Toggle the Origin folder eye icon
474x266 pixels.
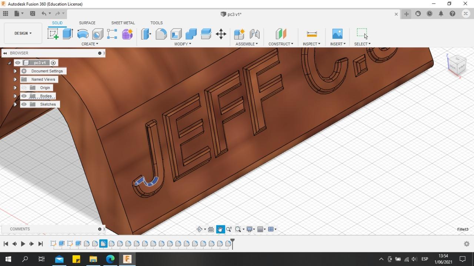(x=24, y=88)
